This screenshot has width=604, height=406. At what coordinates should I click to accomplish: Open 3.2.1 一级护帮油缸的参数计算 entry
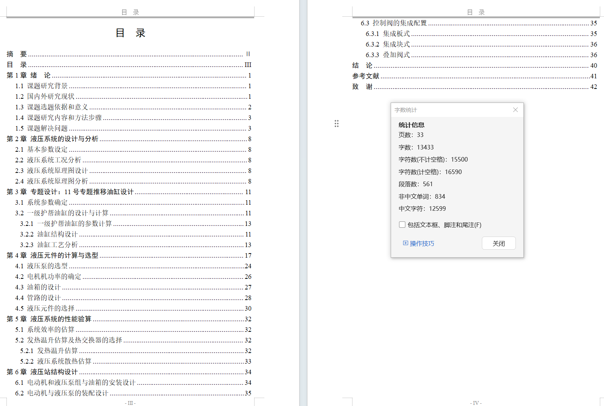pyautogui.click(x=136, y=224)
